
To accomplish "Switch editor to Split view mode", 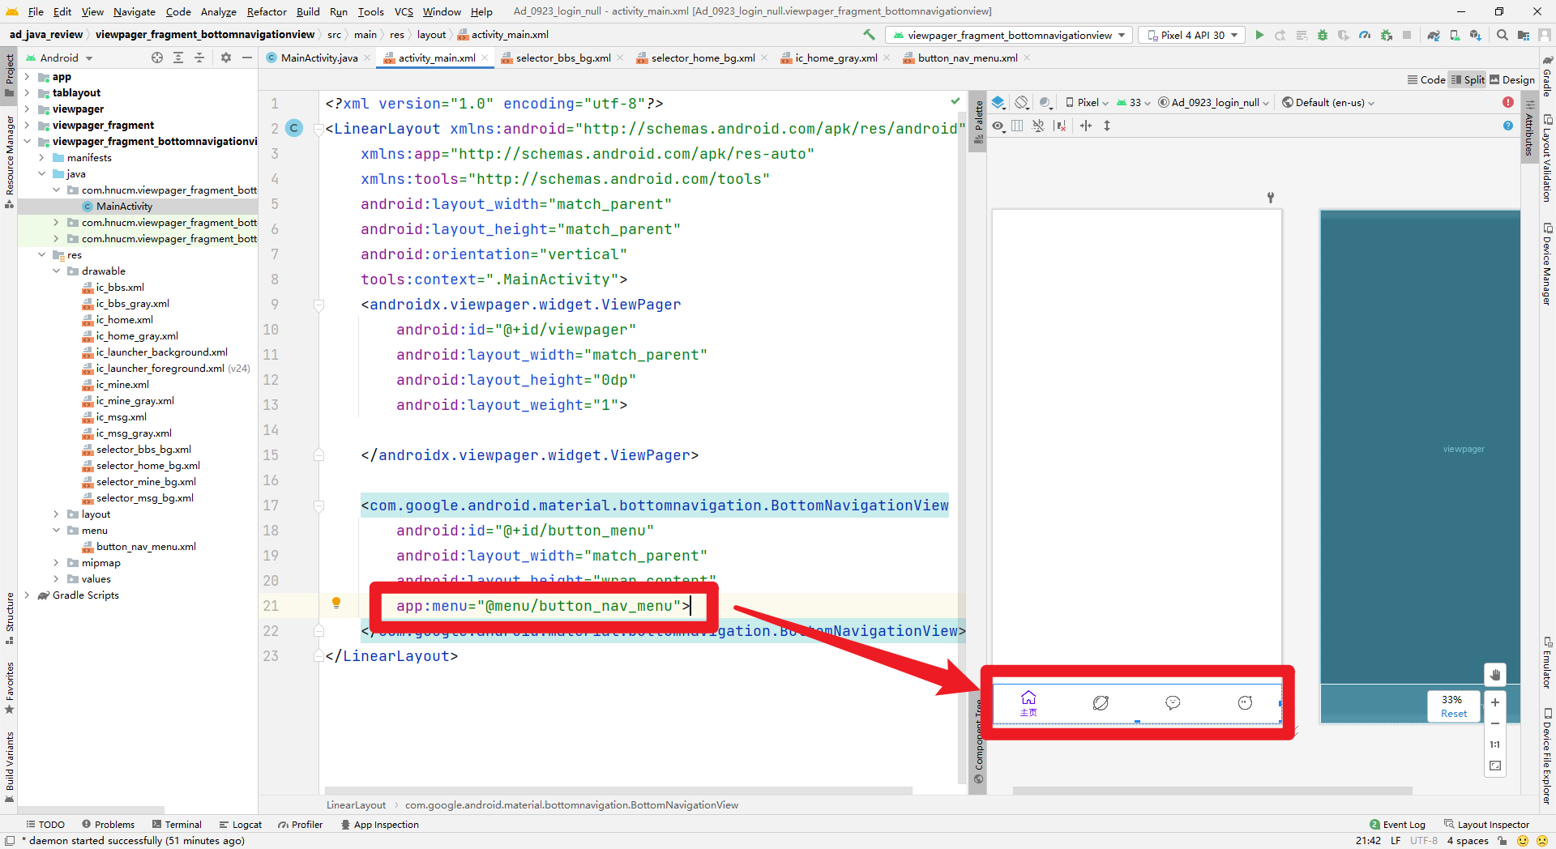I will click(1468, 79).
